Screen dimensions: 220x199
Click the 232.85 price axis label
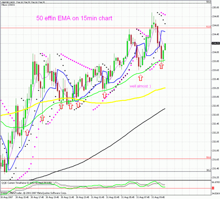coord(216,106)
